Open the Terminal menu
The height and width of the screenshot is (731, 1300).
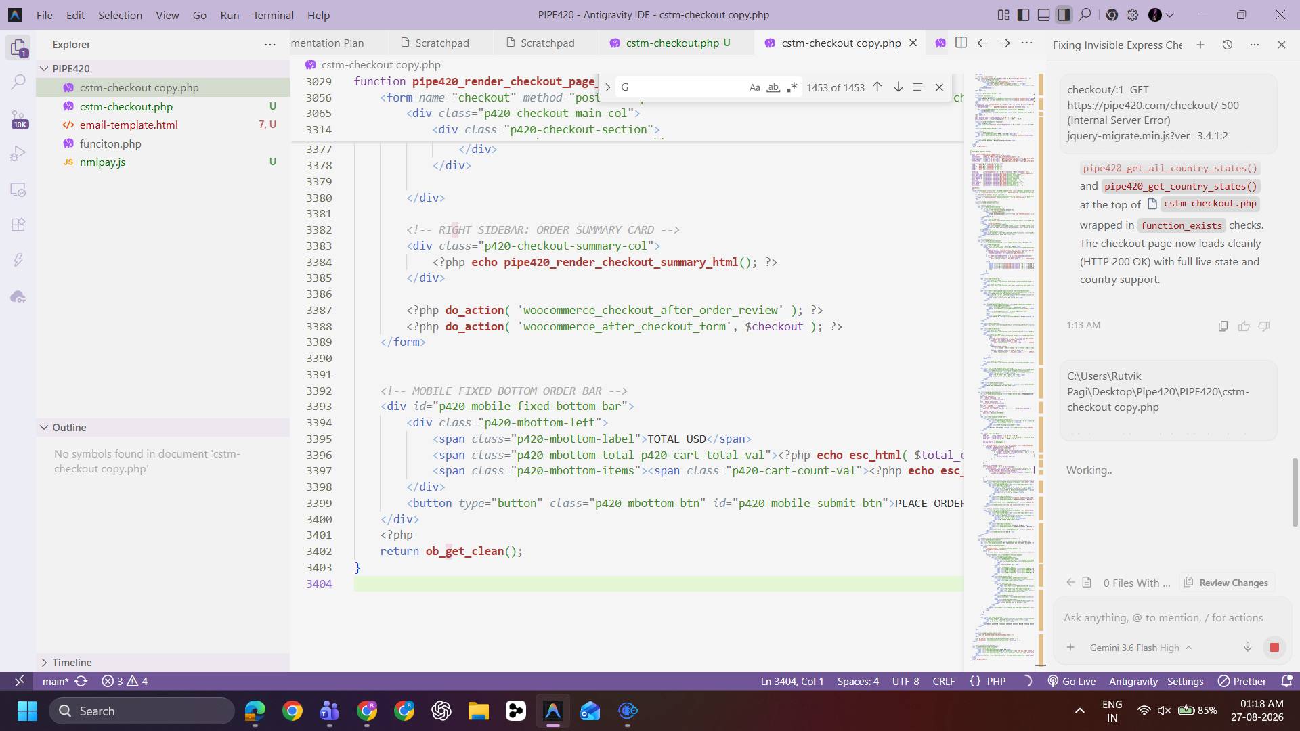pos(273,15)
